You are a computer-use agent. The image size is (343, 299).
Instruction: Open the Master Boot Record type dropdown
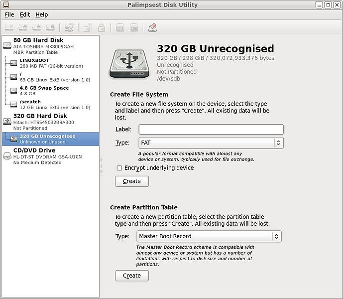(x=209, y=236)
